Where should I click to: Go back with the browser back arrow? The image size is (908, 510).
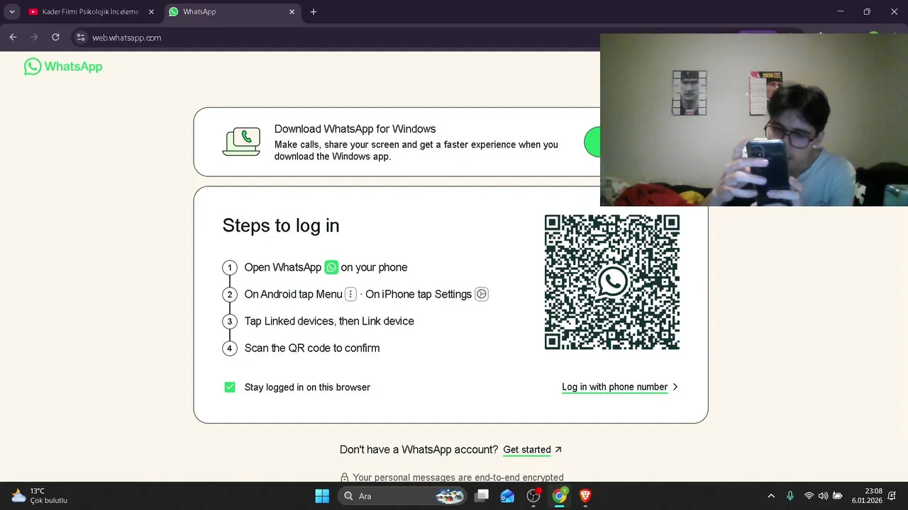tap(13, 38)
